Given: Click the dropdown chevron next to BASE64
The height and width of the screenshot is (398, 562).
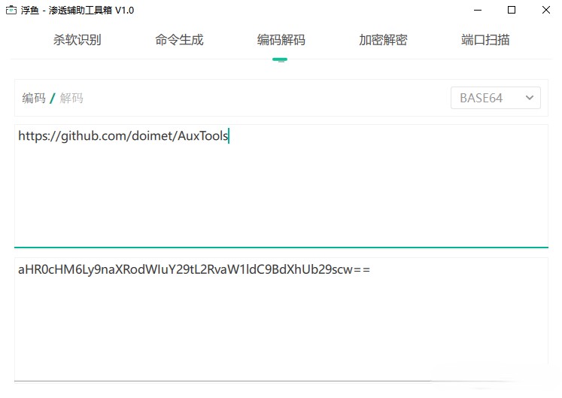Looking at the screenshot, I should [530, 98].
